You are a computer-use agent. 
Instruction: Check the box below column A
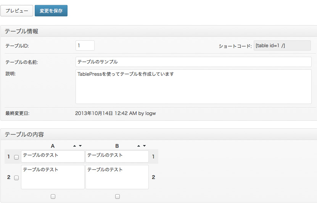coord(53,196)
